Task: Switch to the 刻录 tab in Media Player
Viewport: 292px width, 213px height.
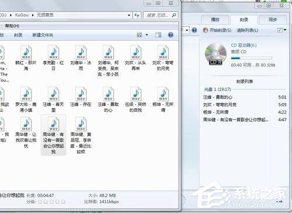Action: [x=244, y=20]
